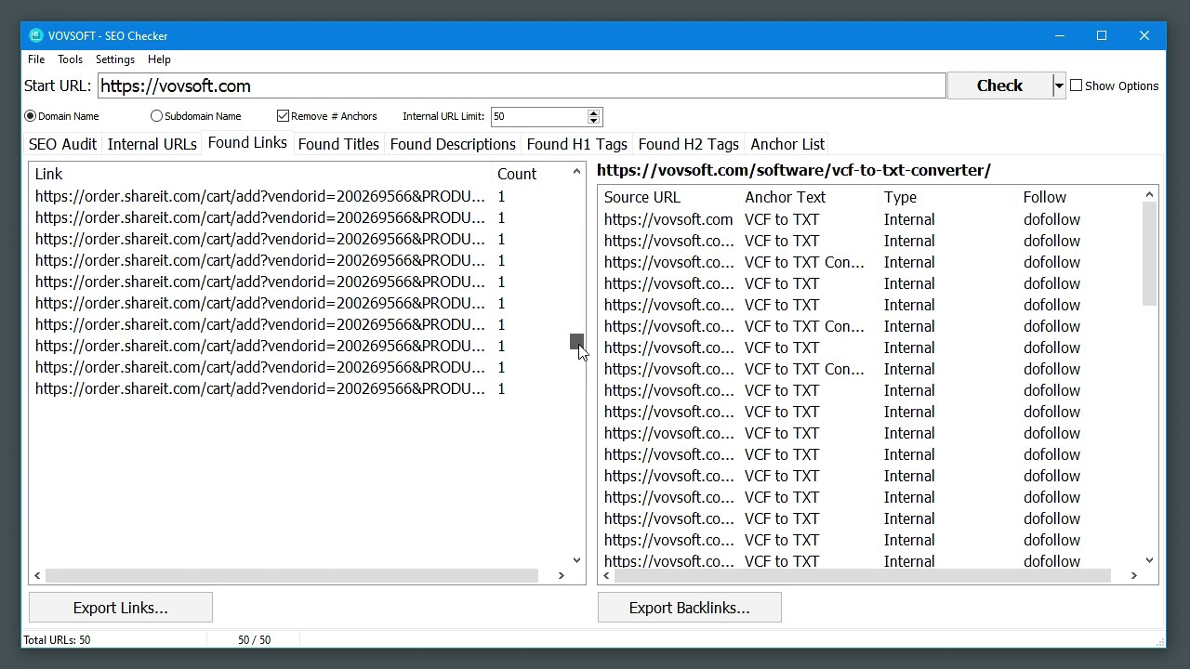1190x669 pixels.
Task: Open the Tools menu
Action: coord(70,59)
